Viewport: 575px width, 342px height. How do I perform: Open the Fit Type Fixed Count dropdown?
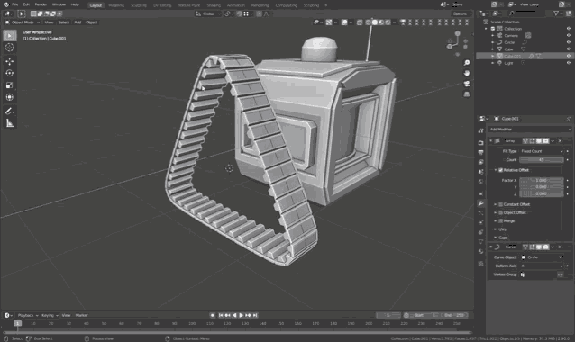pyautogui.click(x=542, y=151)
